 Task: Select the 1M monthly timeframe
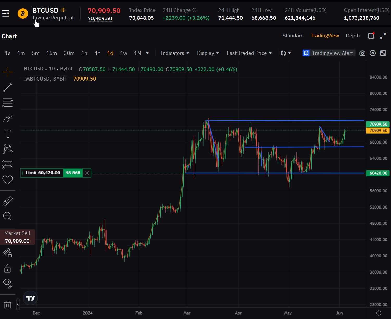click(x=138, y=53)
